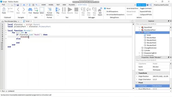
Task: Expand the Origin Orientation property
Action: (x=137, y=79)
